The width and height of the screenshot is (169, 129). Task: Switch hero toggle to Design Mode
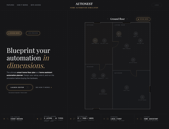14,33
